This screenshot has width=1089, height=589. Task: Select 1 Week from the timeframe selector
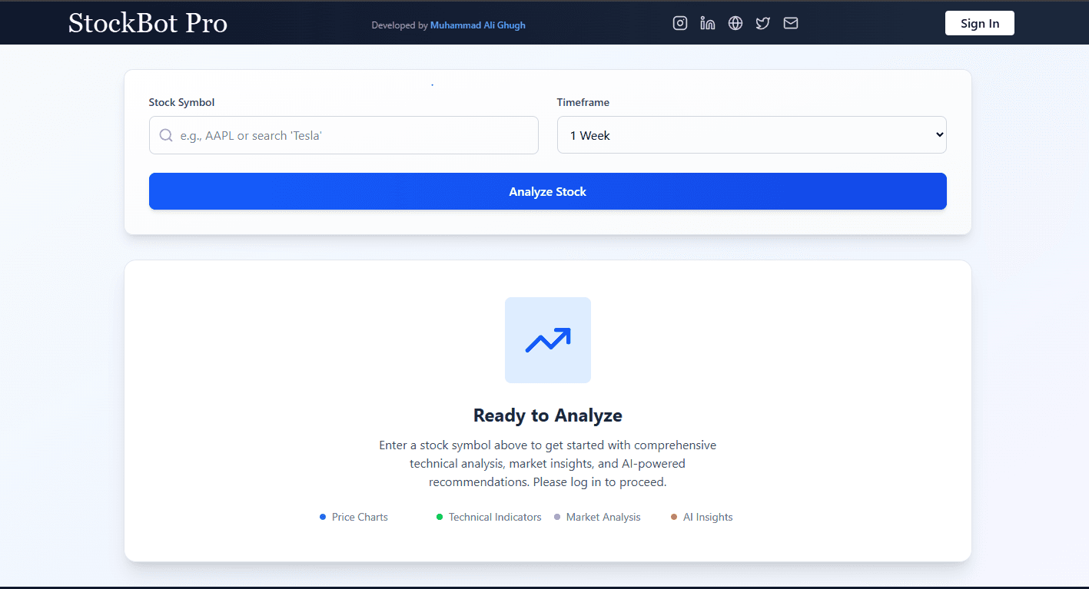[x=752, y=134]
